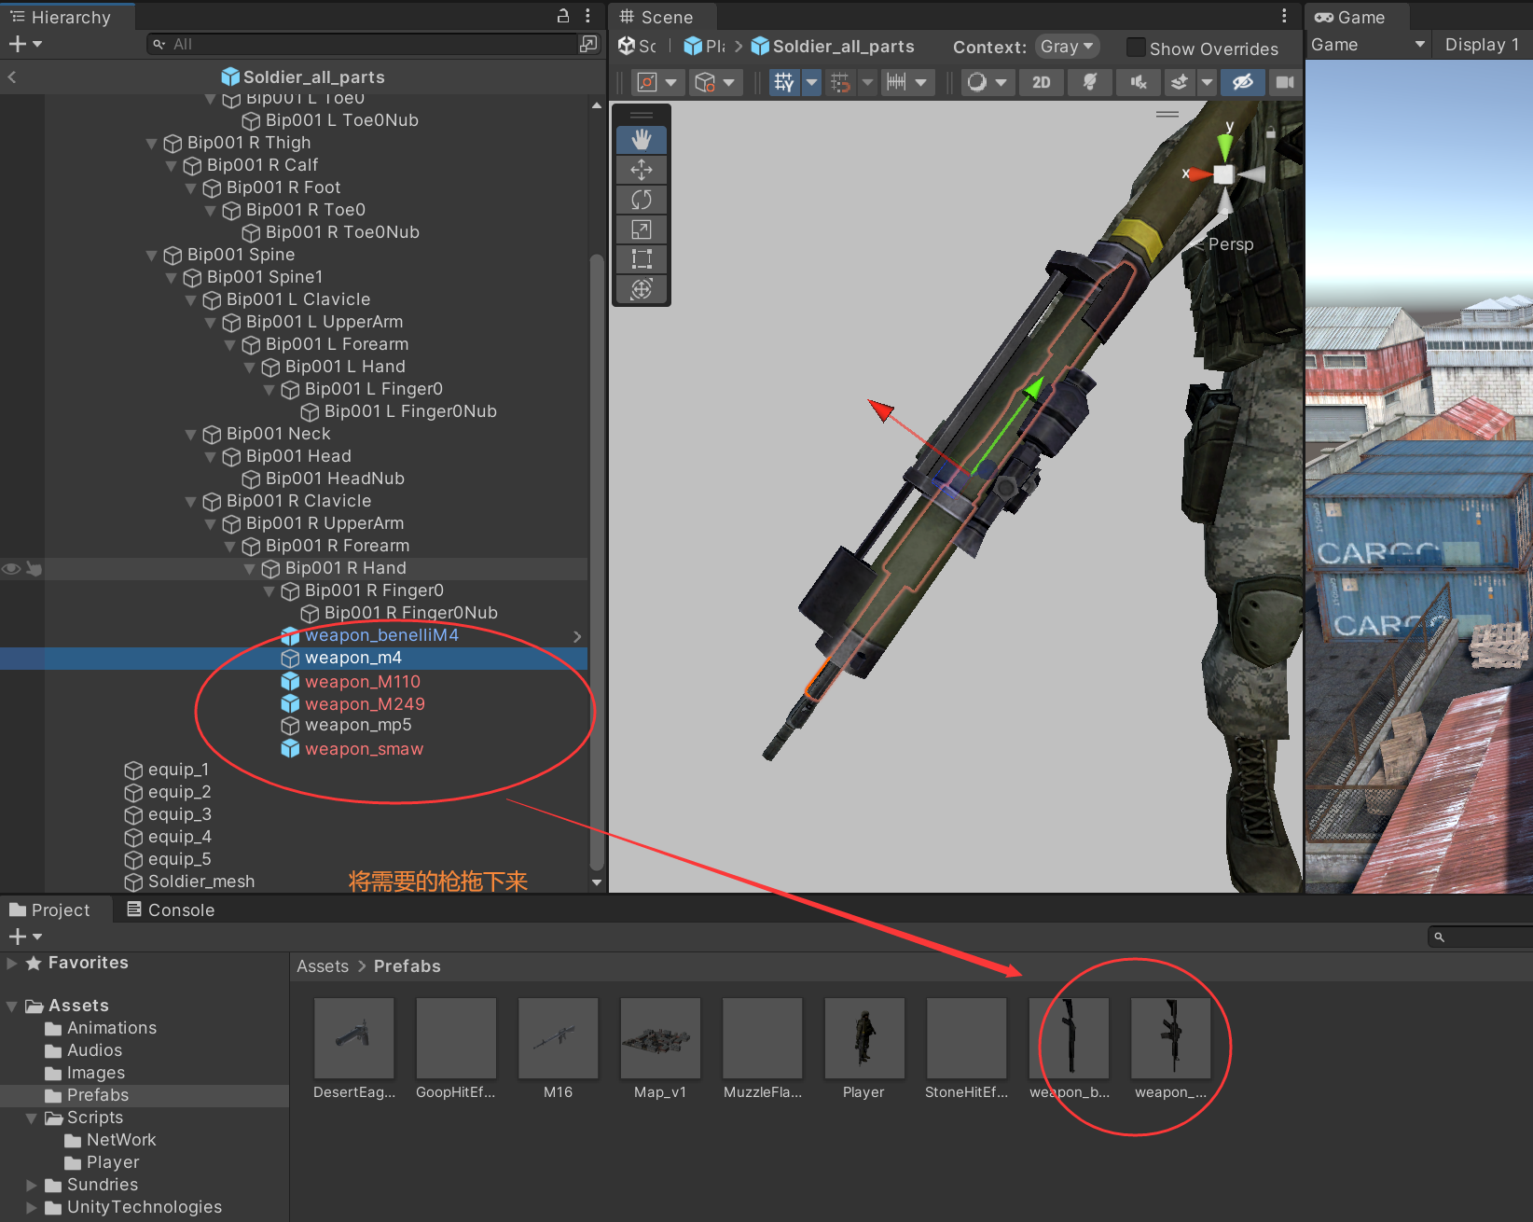Select the Move tool in Scene toolbar
The image size is (1533, 1222).
[x=642, y=170]
